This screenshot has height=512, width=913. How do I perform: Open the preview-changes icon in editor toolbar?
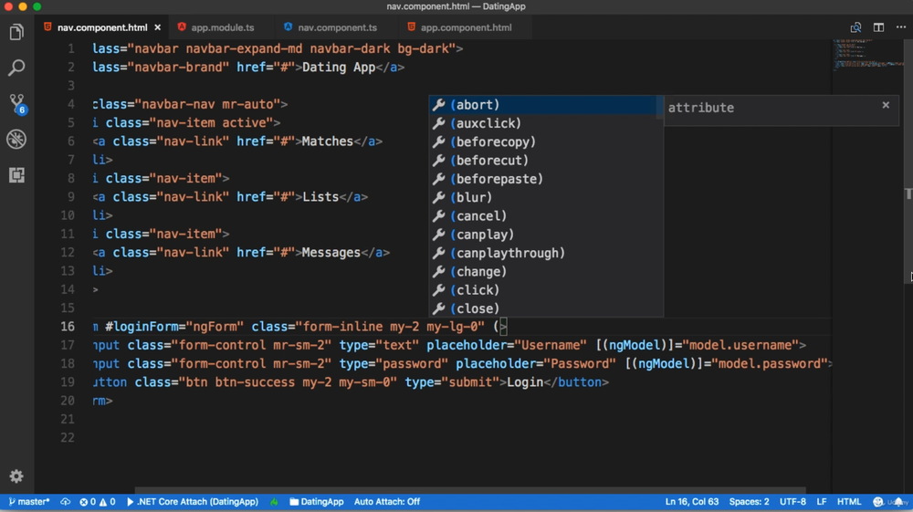(855, 27)
